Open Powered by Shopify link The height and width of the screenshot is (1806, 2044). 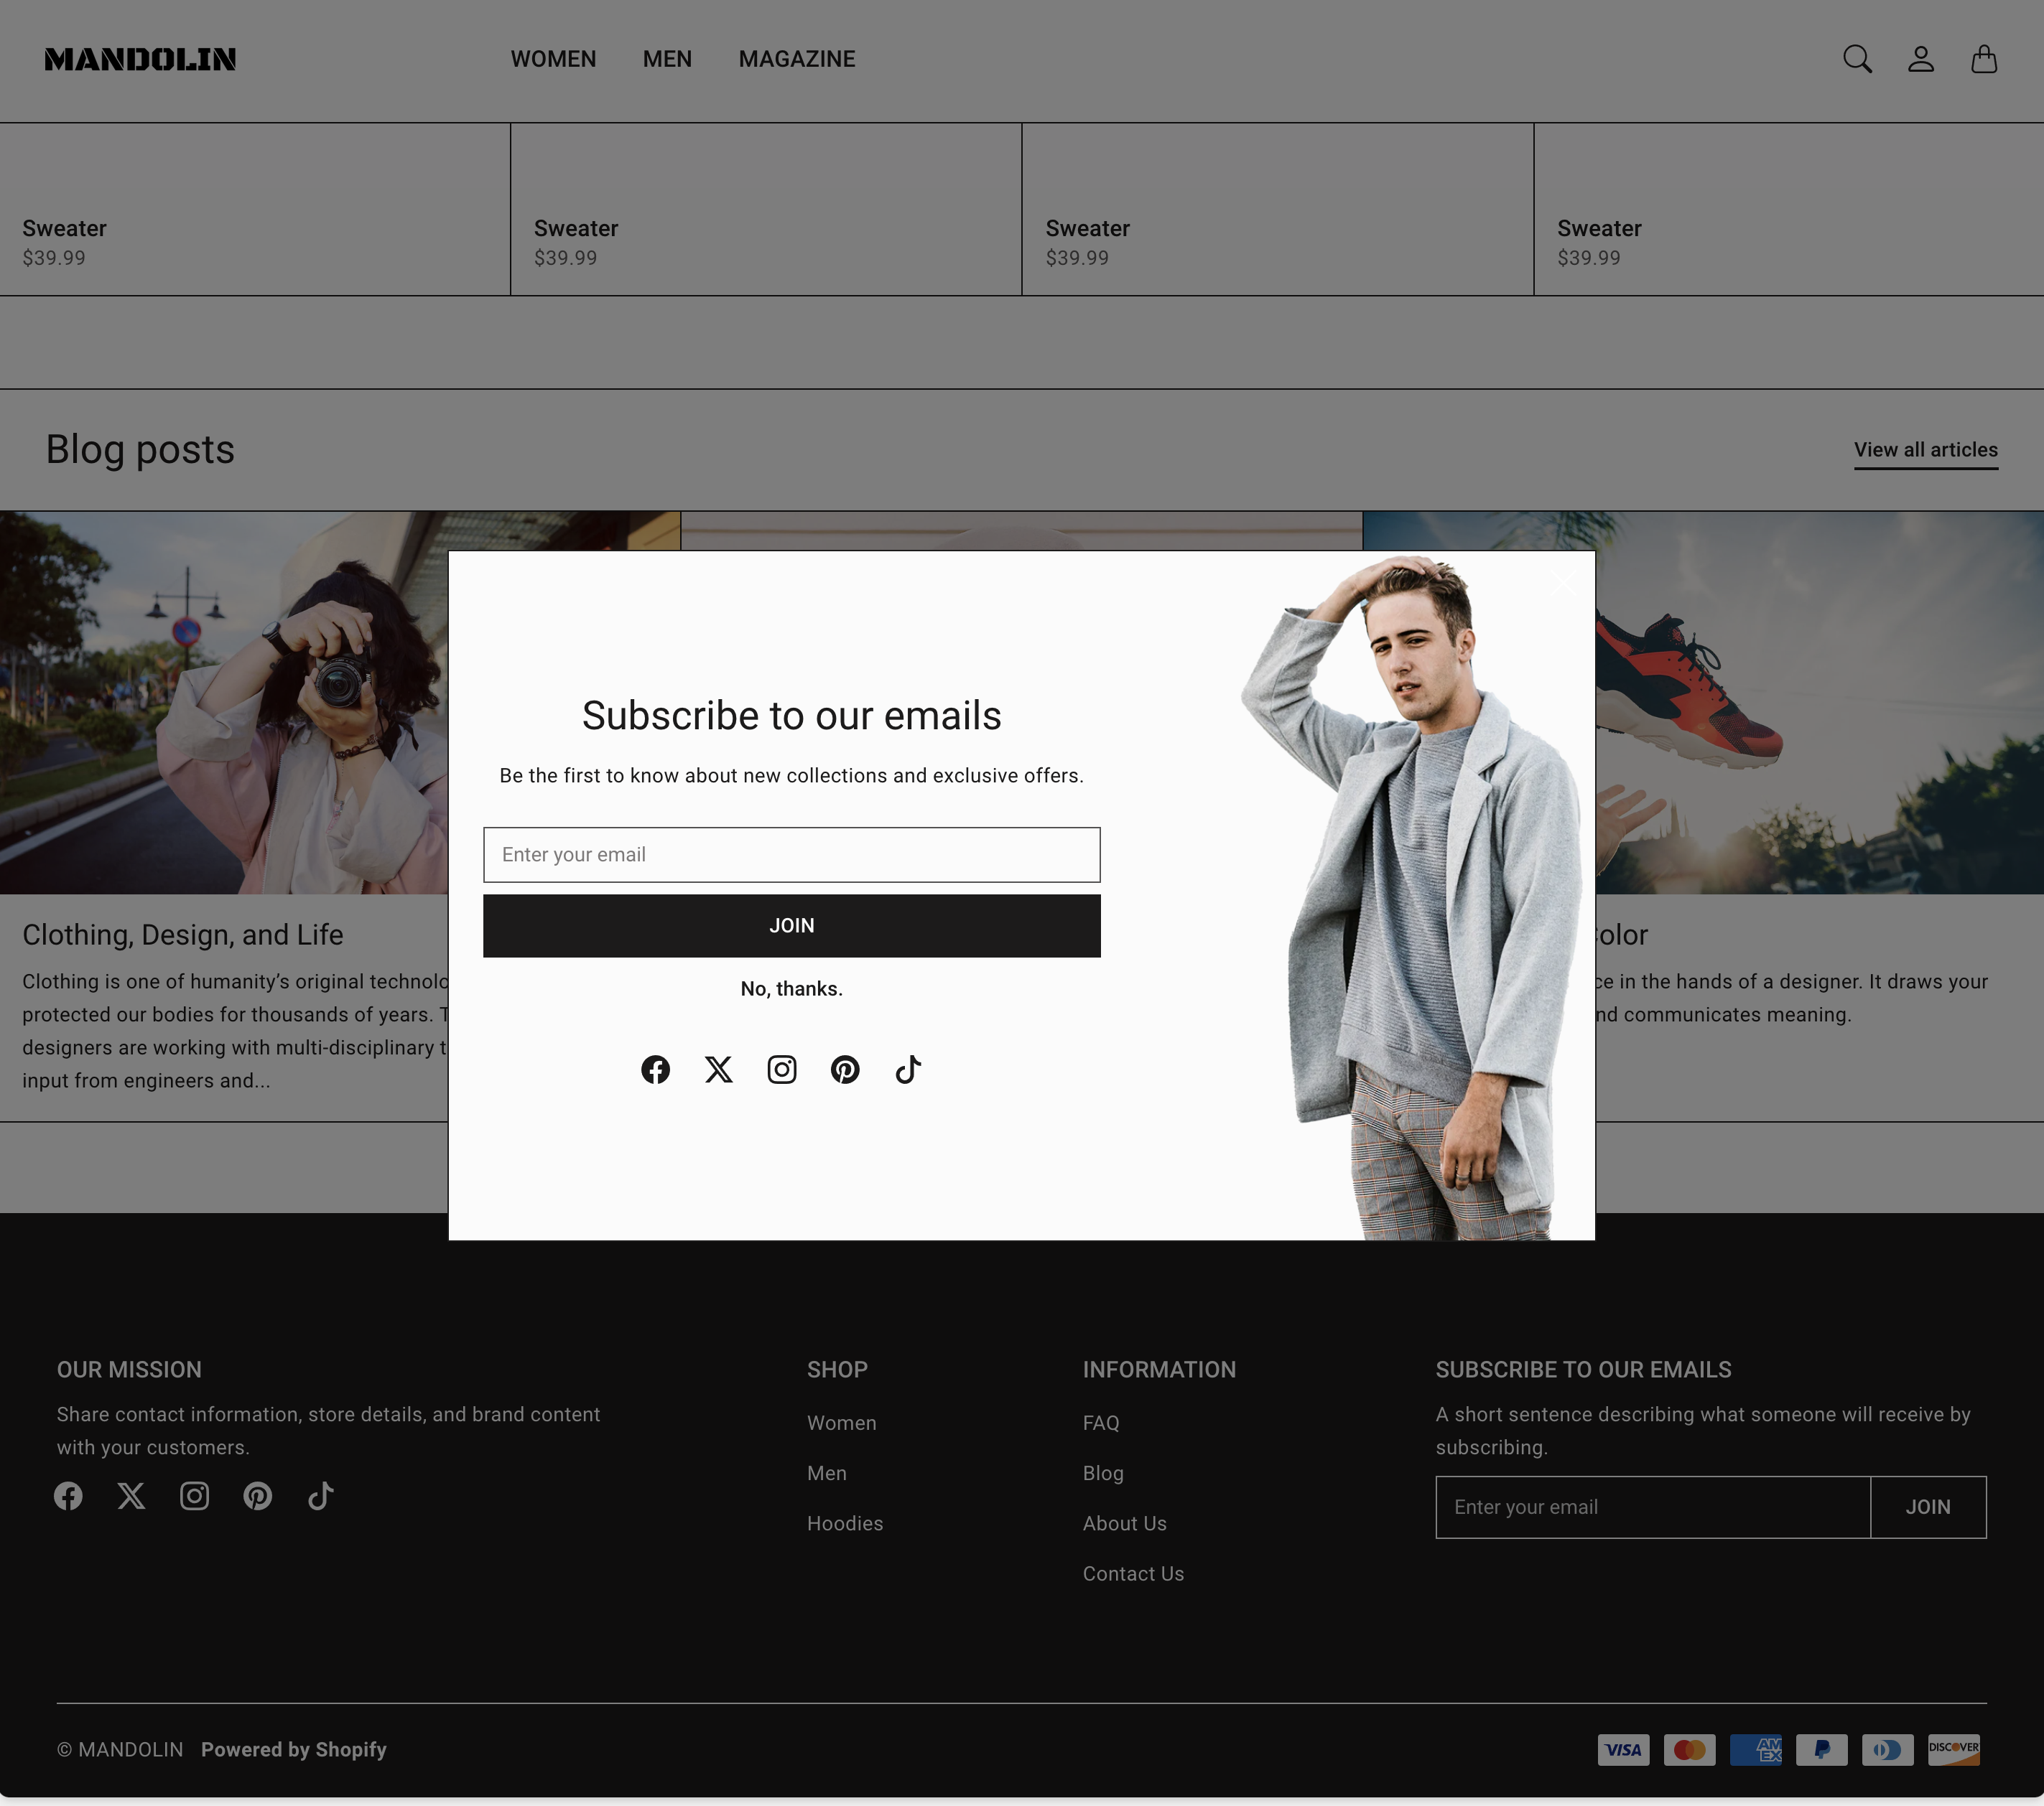pos(294,1750)
